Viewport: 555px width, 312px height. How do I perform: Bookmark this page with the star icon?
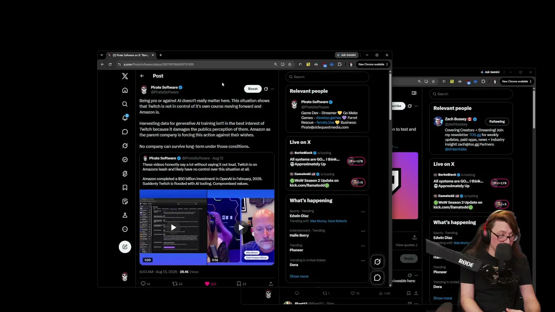pos(290,64)
